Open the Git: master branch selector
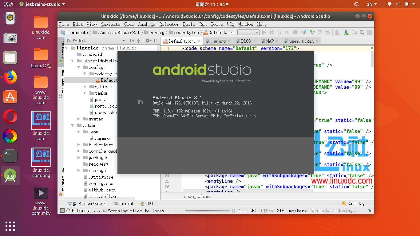 point(292,211)
